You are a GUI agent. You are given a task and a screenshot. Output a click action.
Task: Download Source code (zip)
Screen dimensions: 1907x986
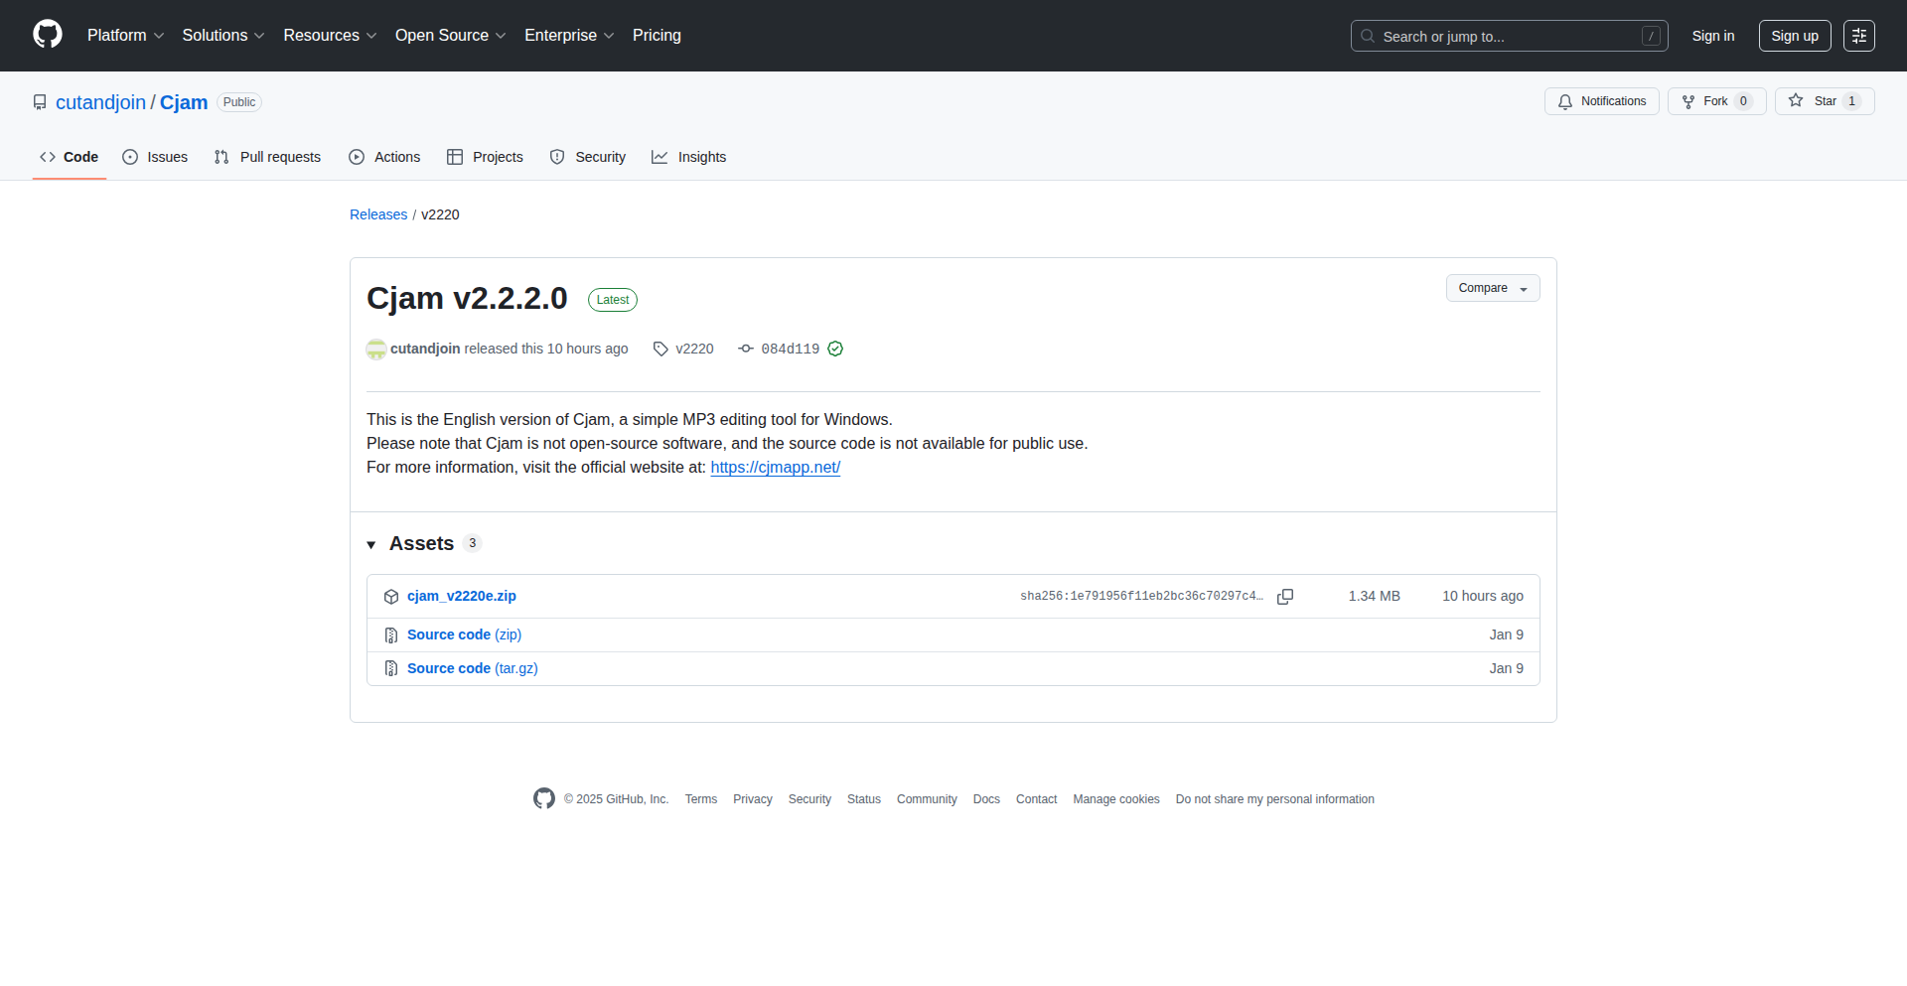coord(464,635)
